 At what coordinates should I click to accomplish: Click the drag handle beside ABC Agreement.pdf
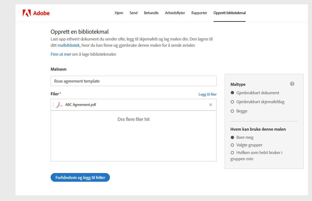[x=53, y=105]
